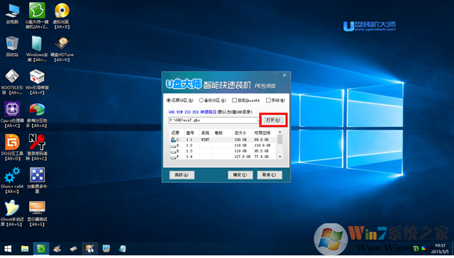The width and height of the screenshot is (454, 258).
Task: Click the 卷标 column header
Action: click(x=222, y=133)
